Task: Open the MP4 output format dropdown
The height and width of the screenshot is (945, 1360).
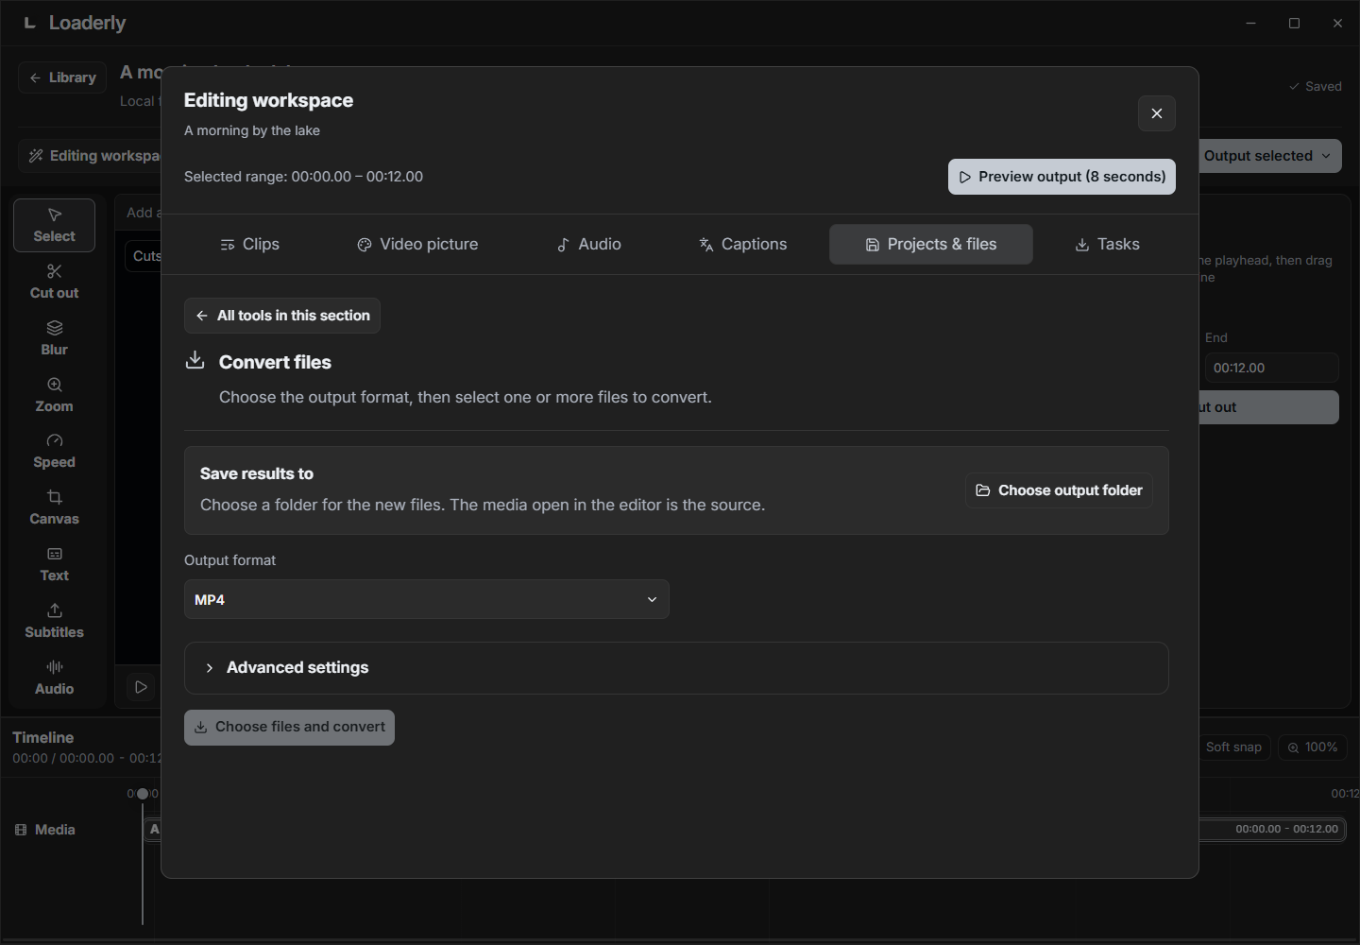Action: coord(427,599)
